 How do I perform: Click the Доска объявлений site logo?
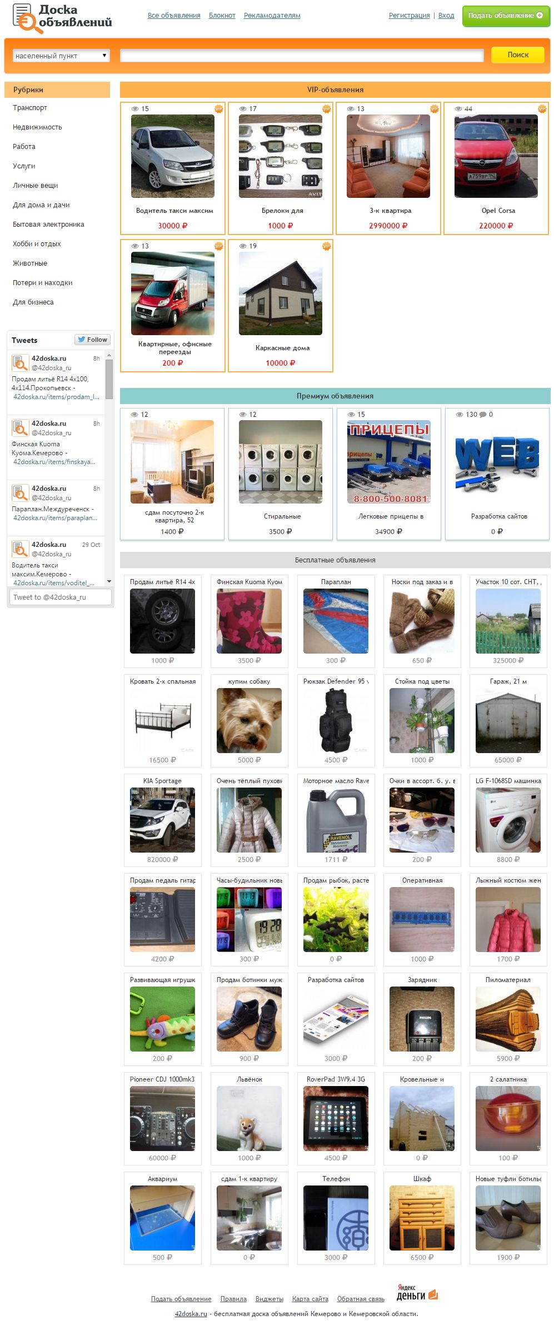click(62, 18)
